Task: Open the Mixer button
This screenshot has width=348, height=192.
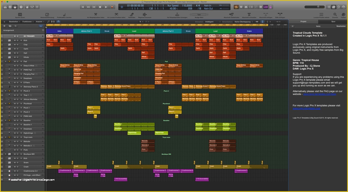Action: [32, 7]
